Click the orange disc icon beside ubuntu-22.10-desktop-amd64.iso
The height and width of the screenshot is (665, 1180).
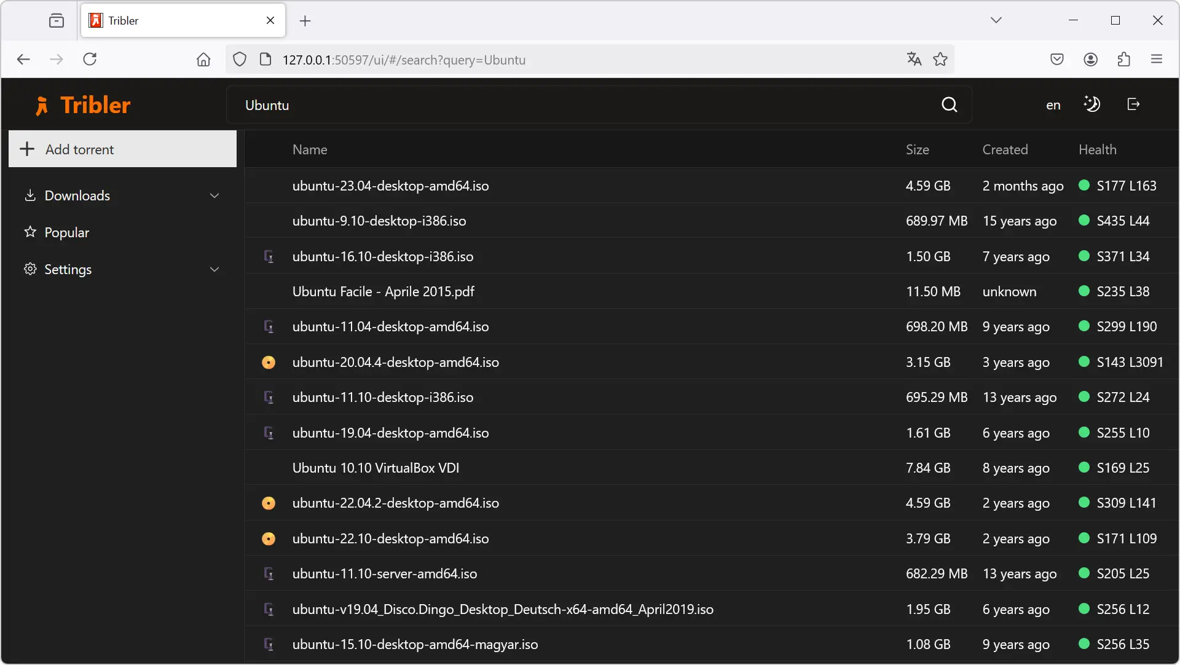[269, 539]
